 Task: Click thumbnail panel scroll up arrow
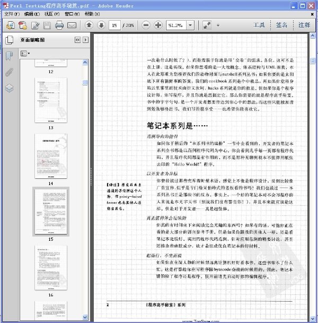click(x=85, y=62)
